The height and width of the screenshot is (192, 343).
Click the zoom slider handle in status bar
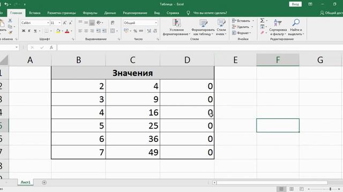[330, 189]
